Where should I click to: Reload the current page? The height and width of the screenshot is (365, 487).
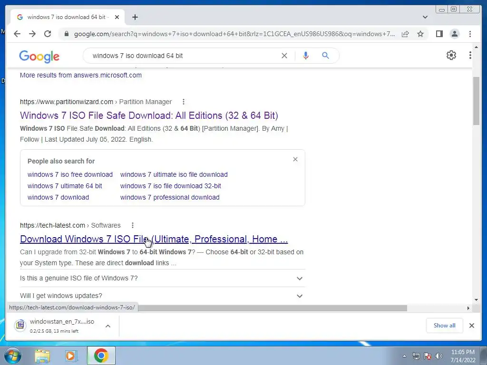click(48, 34)
